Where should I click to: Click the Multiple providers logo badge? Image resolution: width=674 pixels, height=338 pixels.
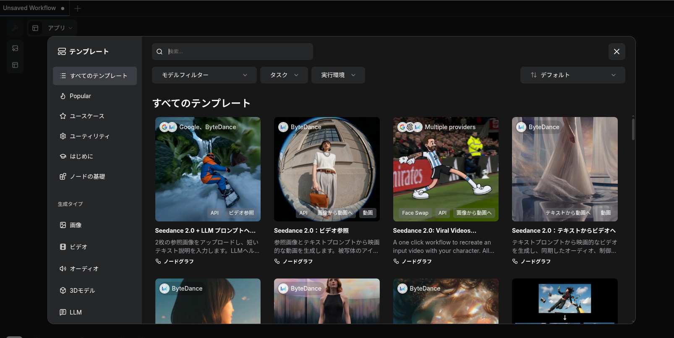pos(410,127)
